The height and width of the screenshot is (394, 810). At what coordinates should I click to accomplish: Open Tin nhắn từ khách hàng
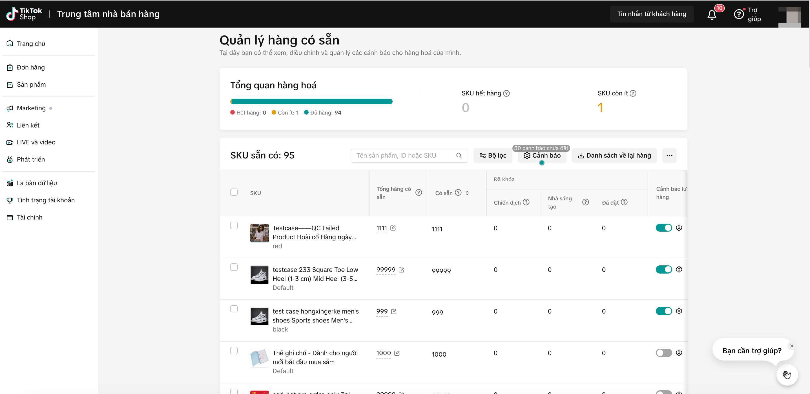[652, 14]
